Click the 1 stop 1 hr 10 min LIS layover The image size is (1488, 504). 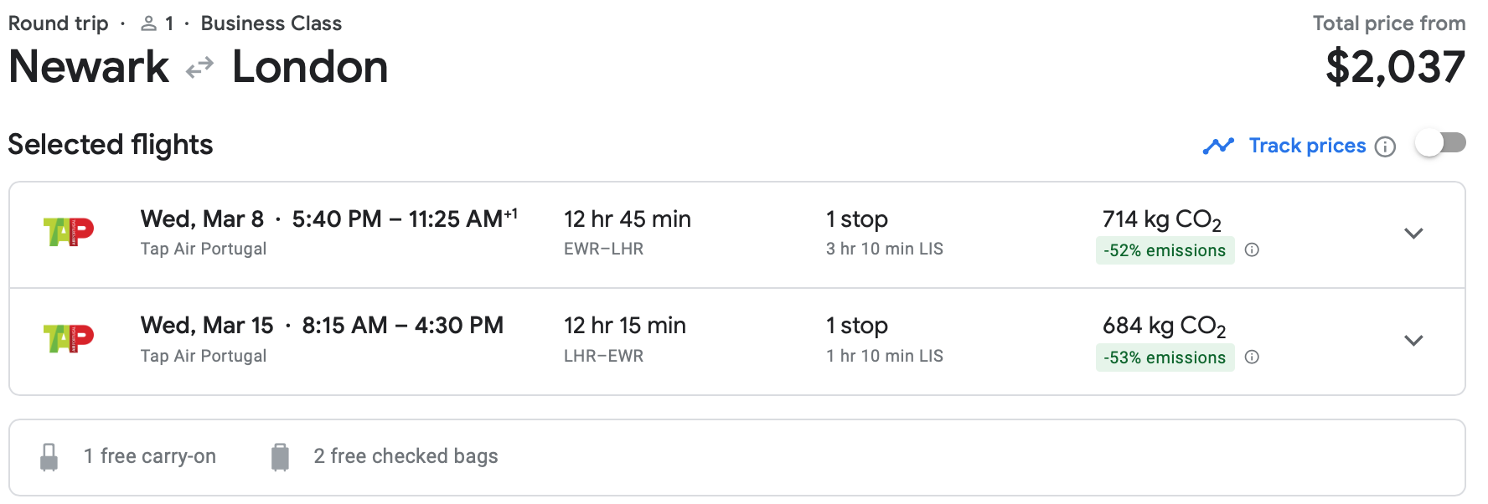pyautogui.click(x=884, y=339)
